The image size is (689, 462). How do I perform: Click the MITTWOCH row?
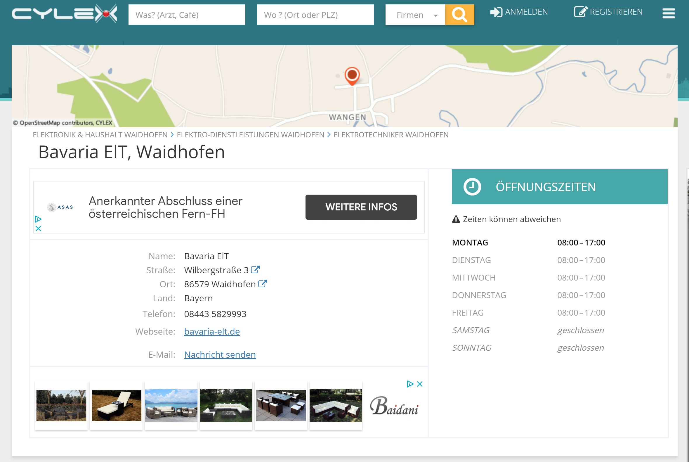(529, 278)
